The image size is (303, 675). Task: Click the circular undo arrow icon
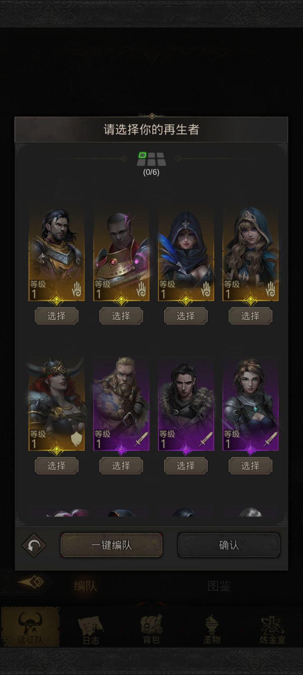(34, 545)
